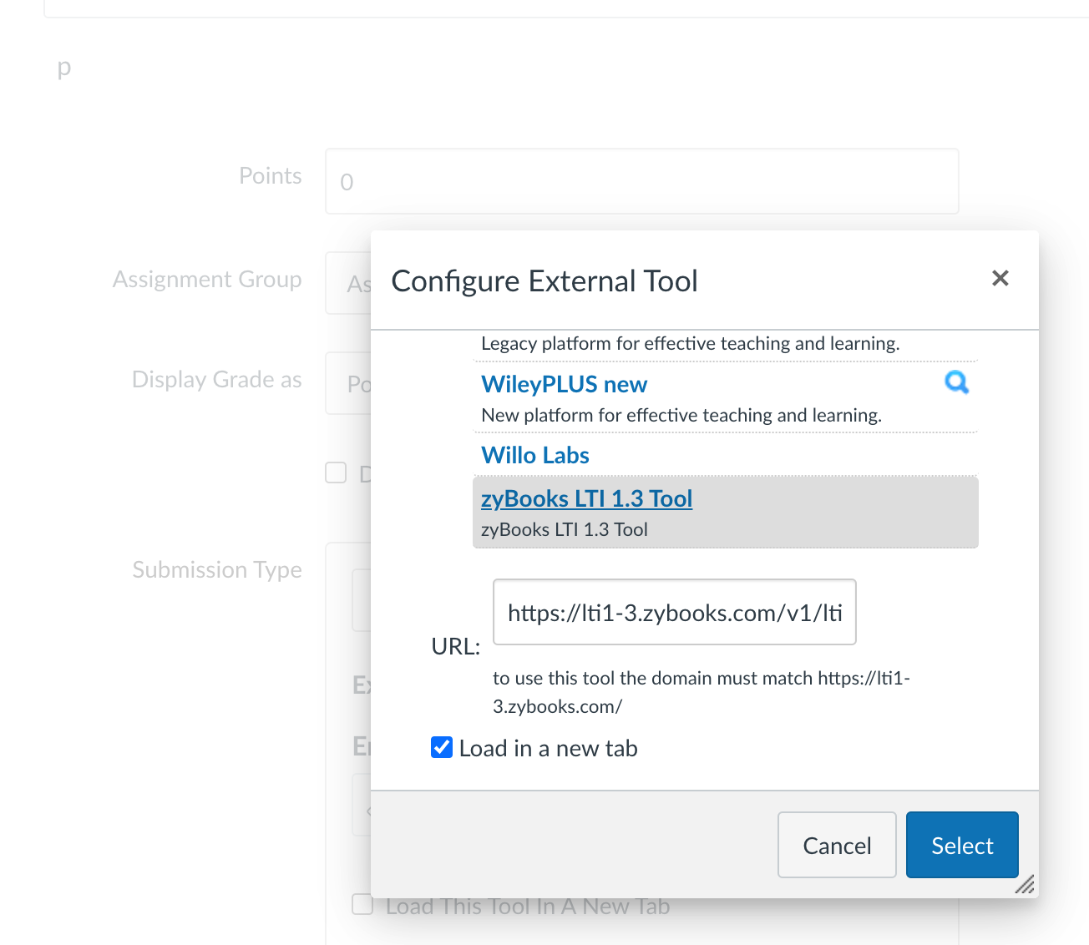This screenshot has width=1089, height=945.
Task: Click the Points input field
Action: tap(641, 181)
